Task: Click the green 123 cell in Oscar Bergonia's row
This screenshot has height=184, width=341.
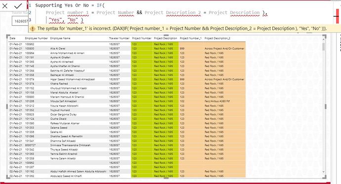Action: 134,115
